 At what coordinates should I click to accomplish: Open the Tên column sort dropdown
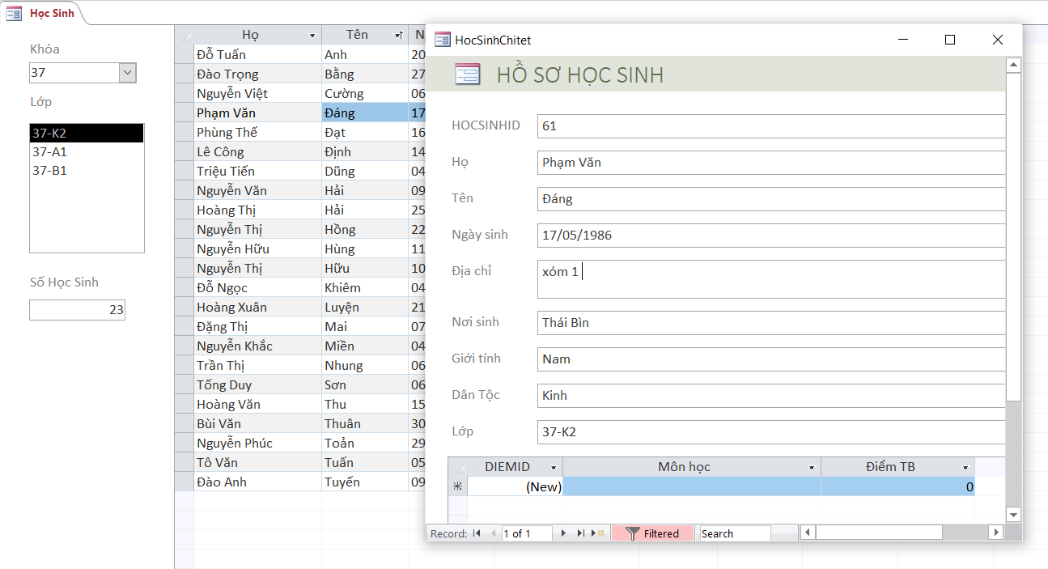pyautogui.click(x=398, y=35)
